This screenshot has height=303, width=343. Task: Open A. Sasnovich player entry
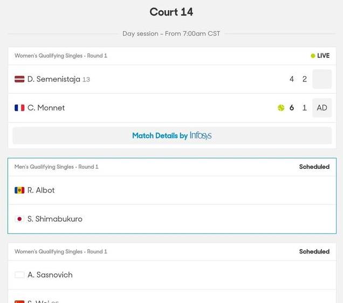pos(50,275)
